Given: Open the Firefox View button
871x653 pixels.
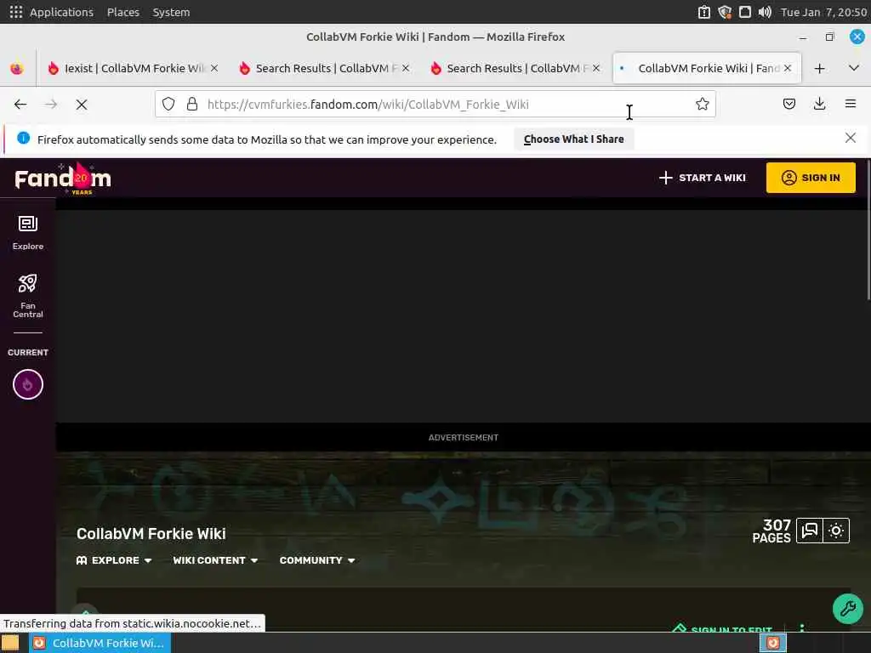Looking at the screenshot, I should [x=17, y=68].
